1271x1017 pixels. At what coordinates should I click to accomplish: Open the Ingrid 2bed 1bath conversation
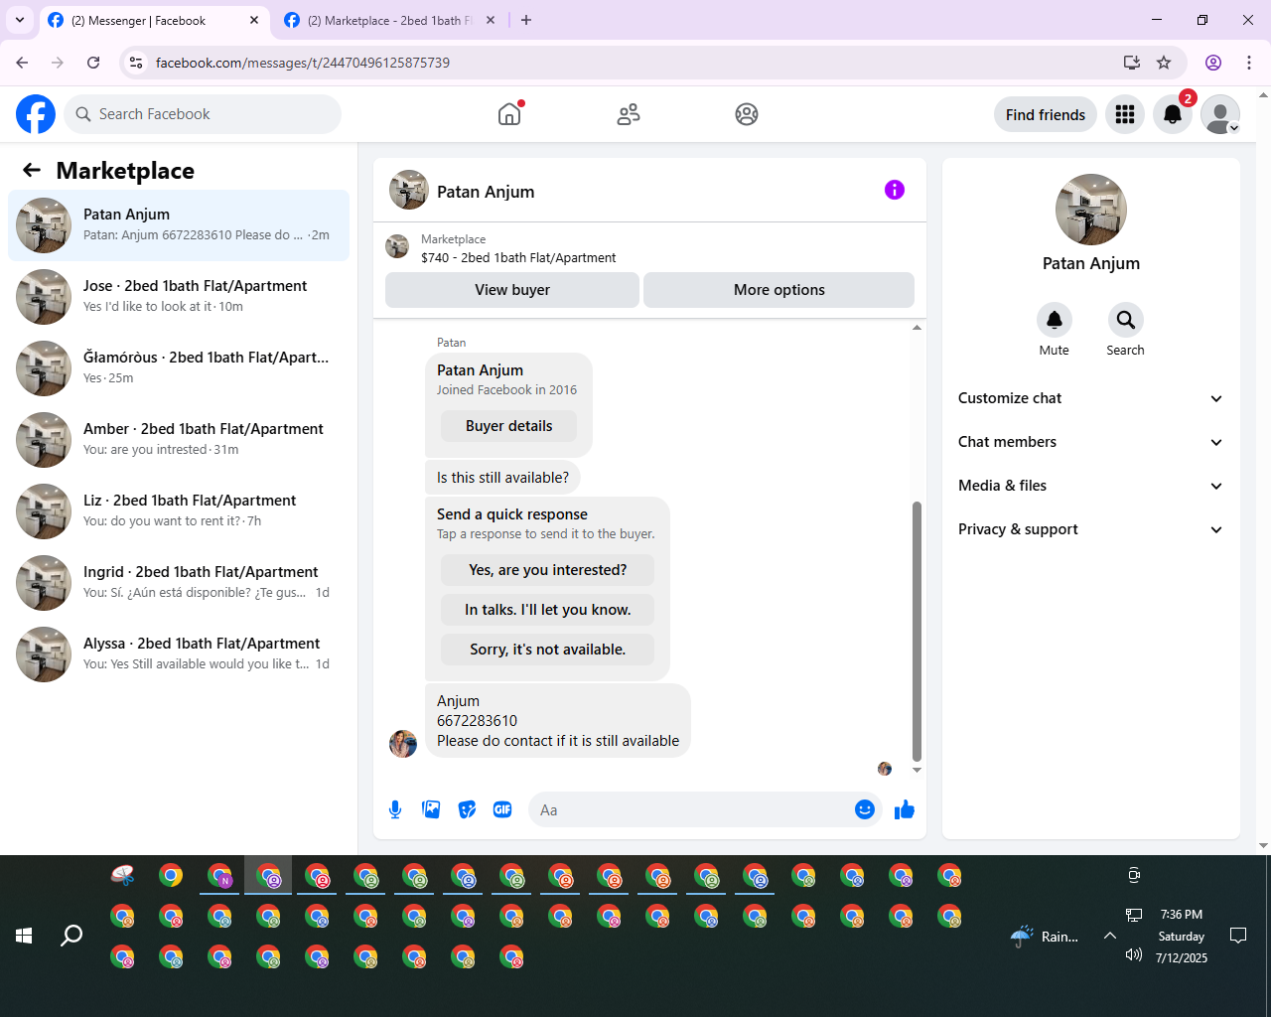179,583
